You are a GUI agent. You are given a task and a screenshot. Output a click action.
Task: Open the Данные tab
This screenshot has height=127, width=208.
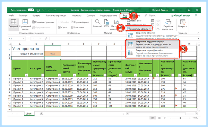click(90, 16)
